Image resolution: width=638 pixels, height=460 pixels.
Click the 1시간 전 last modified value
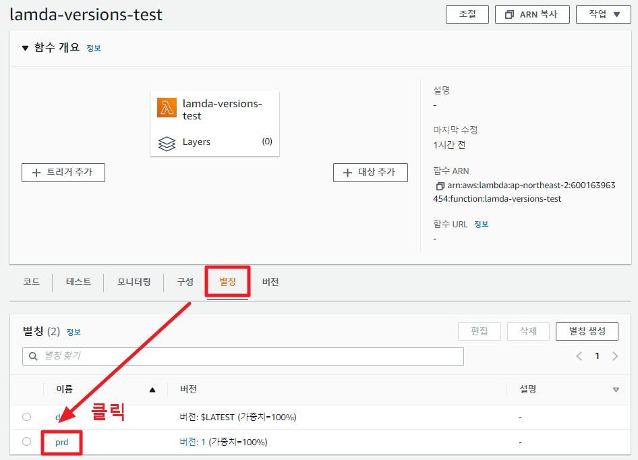449,145
